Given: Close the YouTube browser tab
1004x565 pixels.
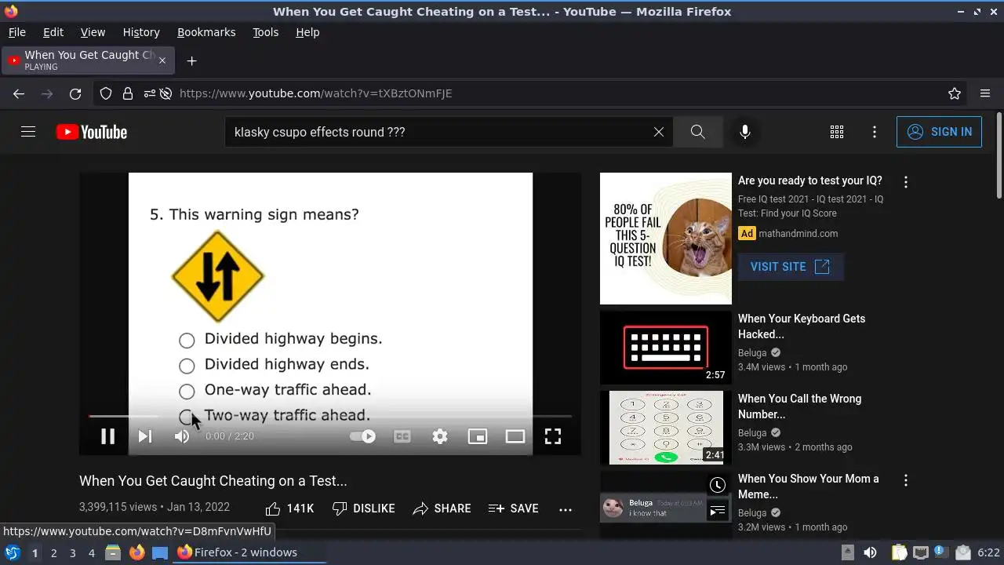Looking at the screenshot, I should tap(162, 60).
